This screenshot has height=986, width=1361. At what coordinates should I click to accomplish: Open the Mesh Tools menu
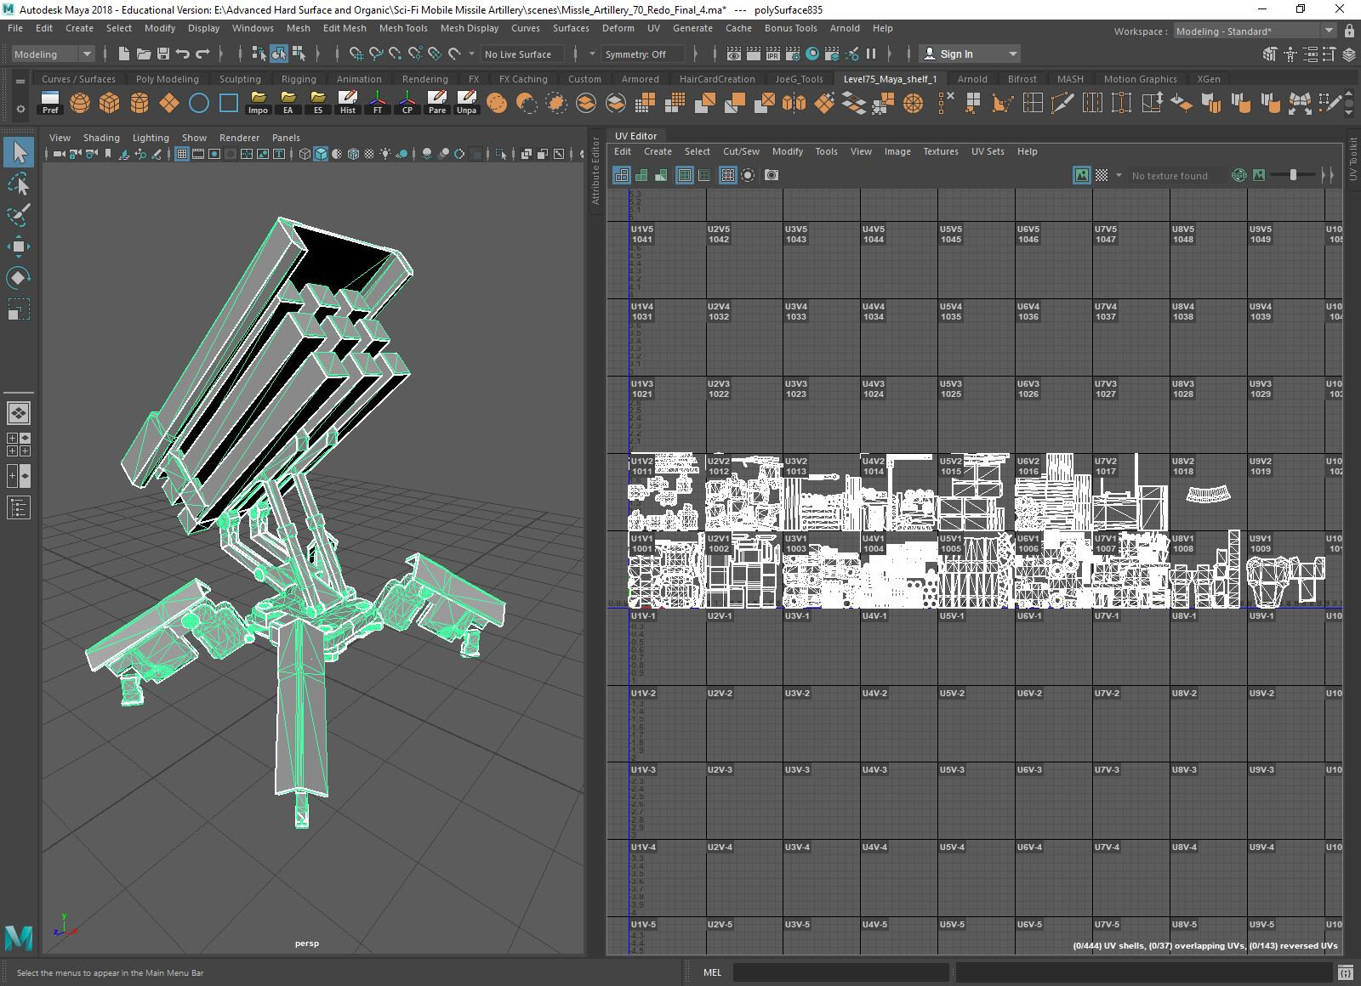click(x=403, y=28)
